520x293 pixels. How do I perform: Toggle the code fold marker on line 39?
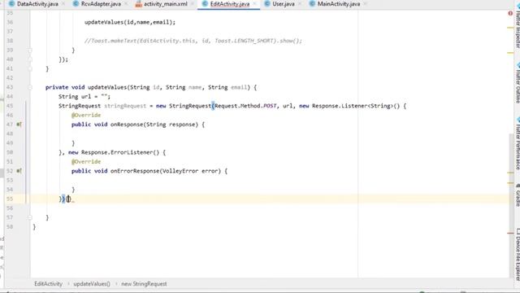(x=30, y=50)
